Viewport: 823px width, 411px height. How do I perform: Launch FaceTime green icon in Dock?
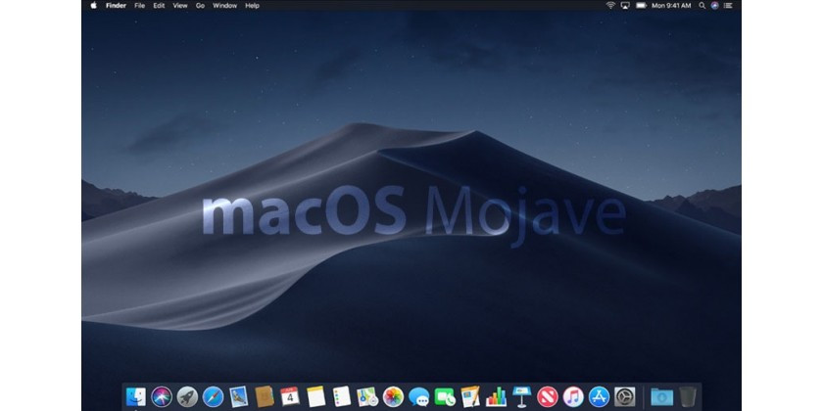pos(445,397)
